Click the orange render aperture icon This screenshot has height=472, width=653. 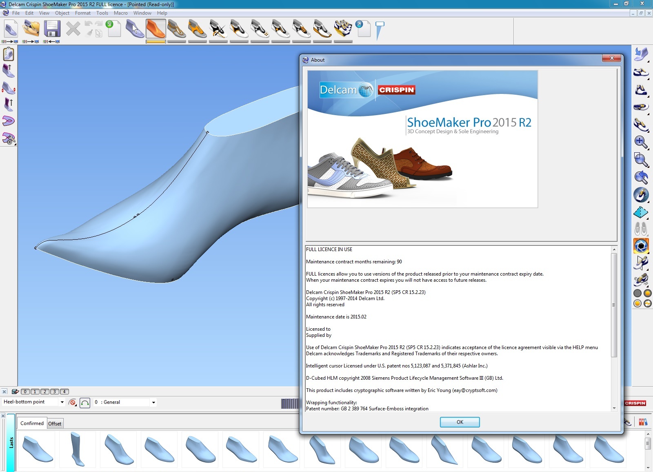(641, 246)
